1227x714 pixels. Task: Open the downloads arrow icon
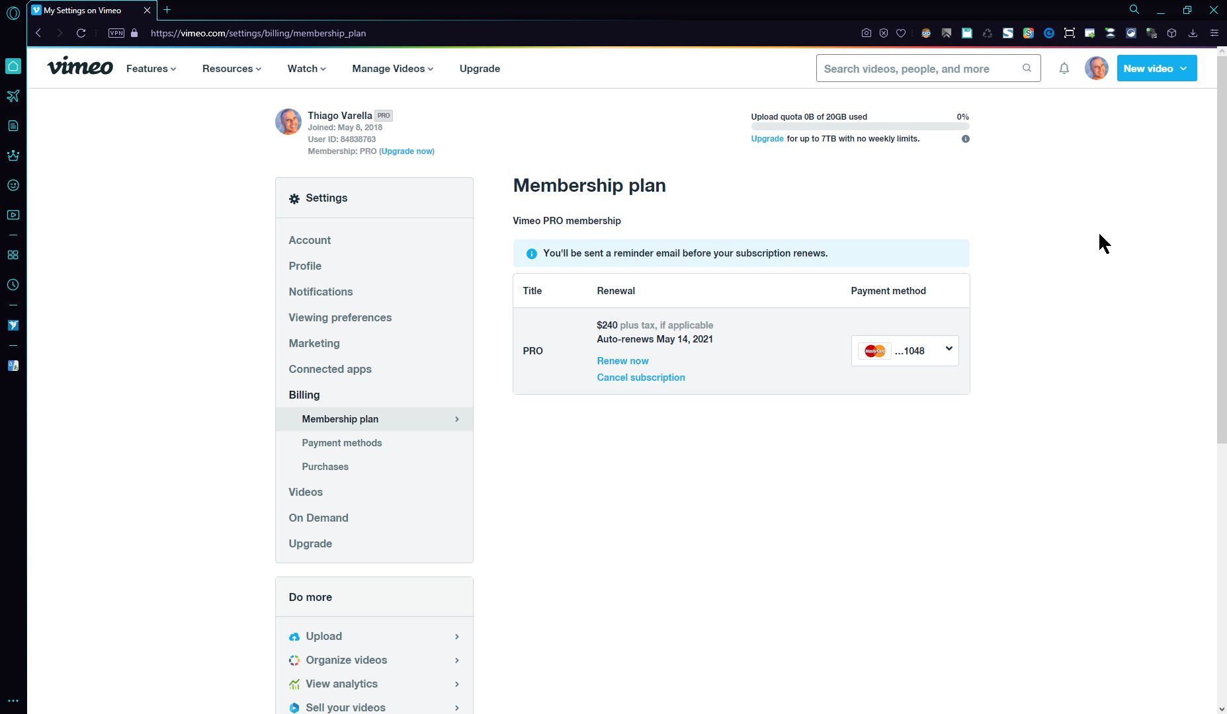1193,33
